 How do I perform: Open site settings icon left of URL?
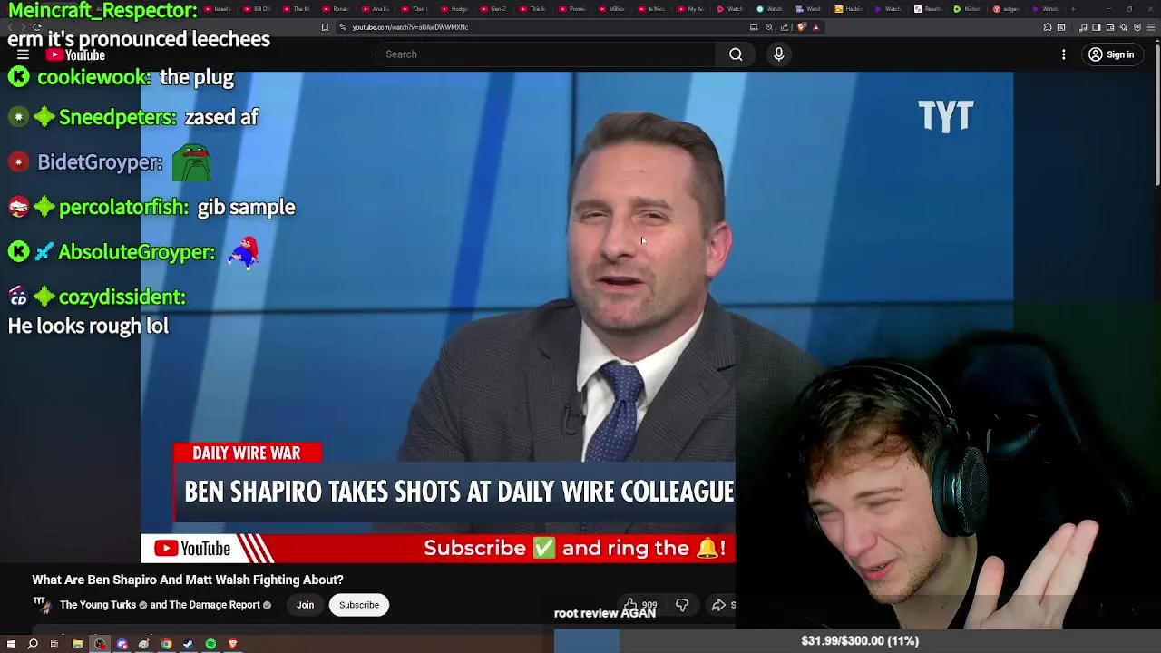tap(342, 27)
